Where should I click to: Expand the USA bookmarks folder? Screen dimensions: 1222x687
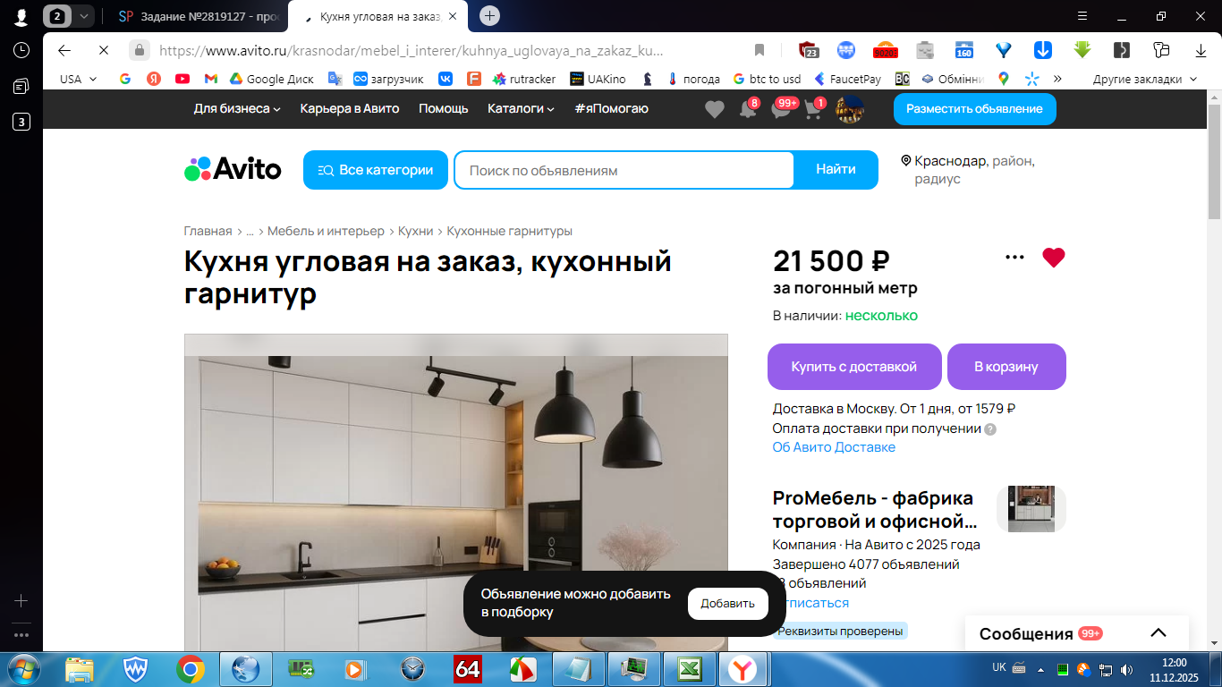coord(79,79)
